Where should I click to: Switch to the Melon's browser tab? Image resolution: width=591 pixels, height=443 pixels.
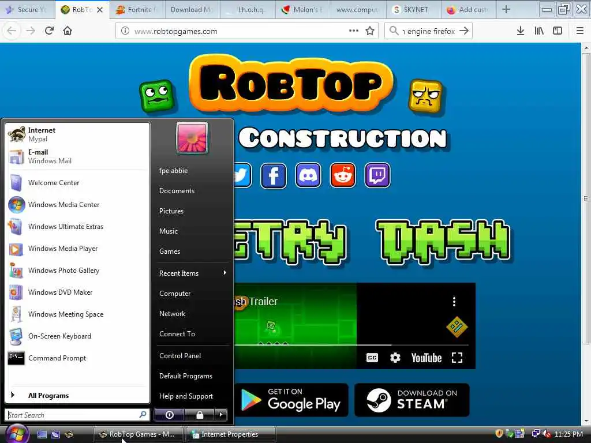[x=303, y=10]
